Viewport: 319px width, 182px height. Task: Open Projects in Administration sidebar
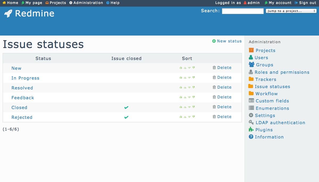coord(262,50)
